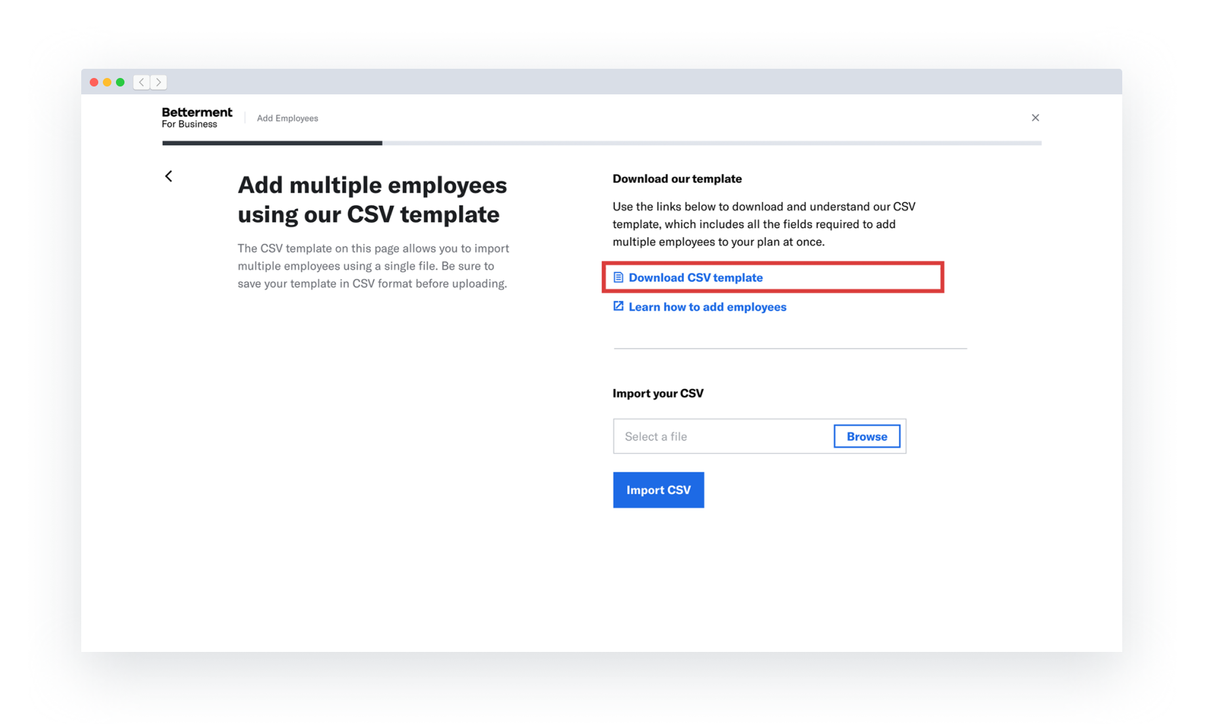
Task: Click the red traffic light window control
Action: point(93,82)
